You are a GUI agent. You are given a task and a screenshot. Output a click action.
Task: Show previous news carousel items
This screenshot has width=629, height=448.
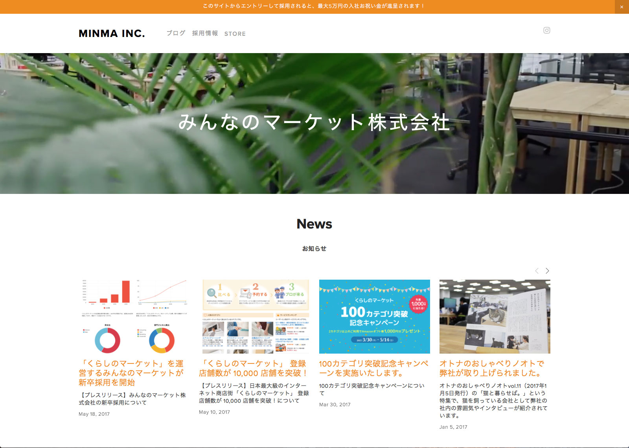(537, 271)
